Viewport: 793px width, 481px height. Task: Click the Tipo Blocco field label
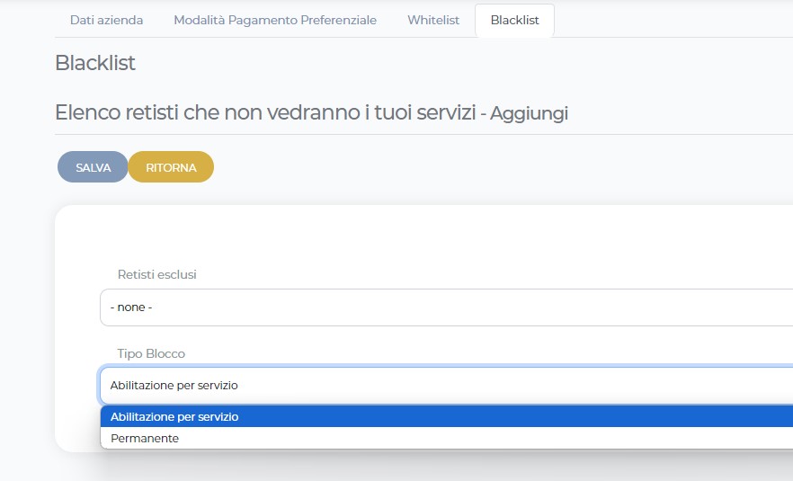[x=151, y=353]
